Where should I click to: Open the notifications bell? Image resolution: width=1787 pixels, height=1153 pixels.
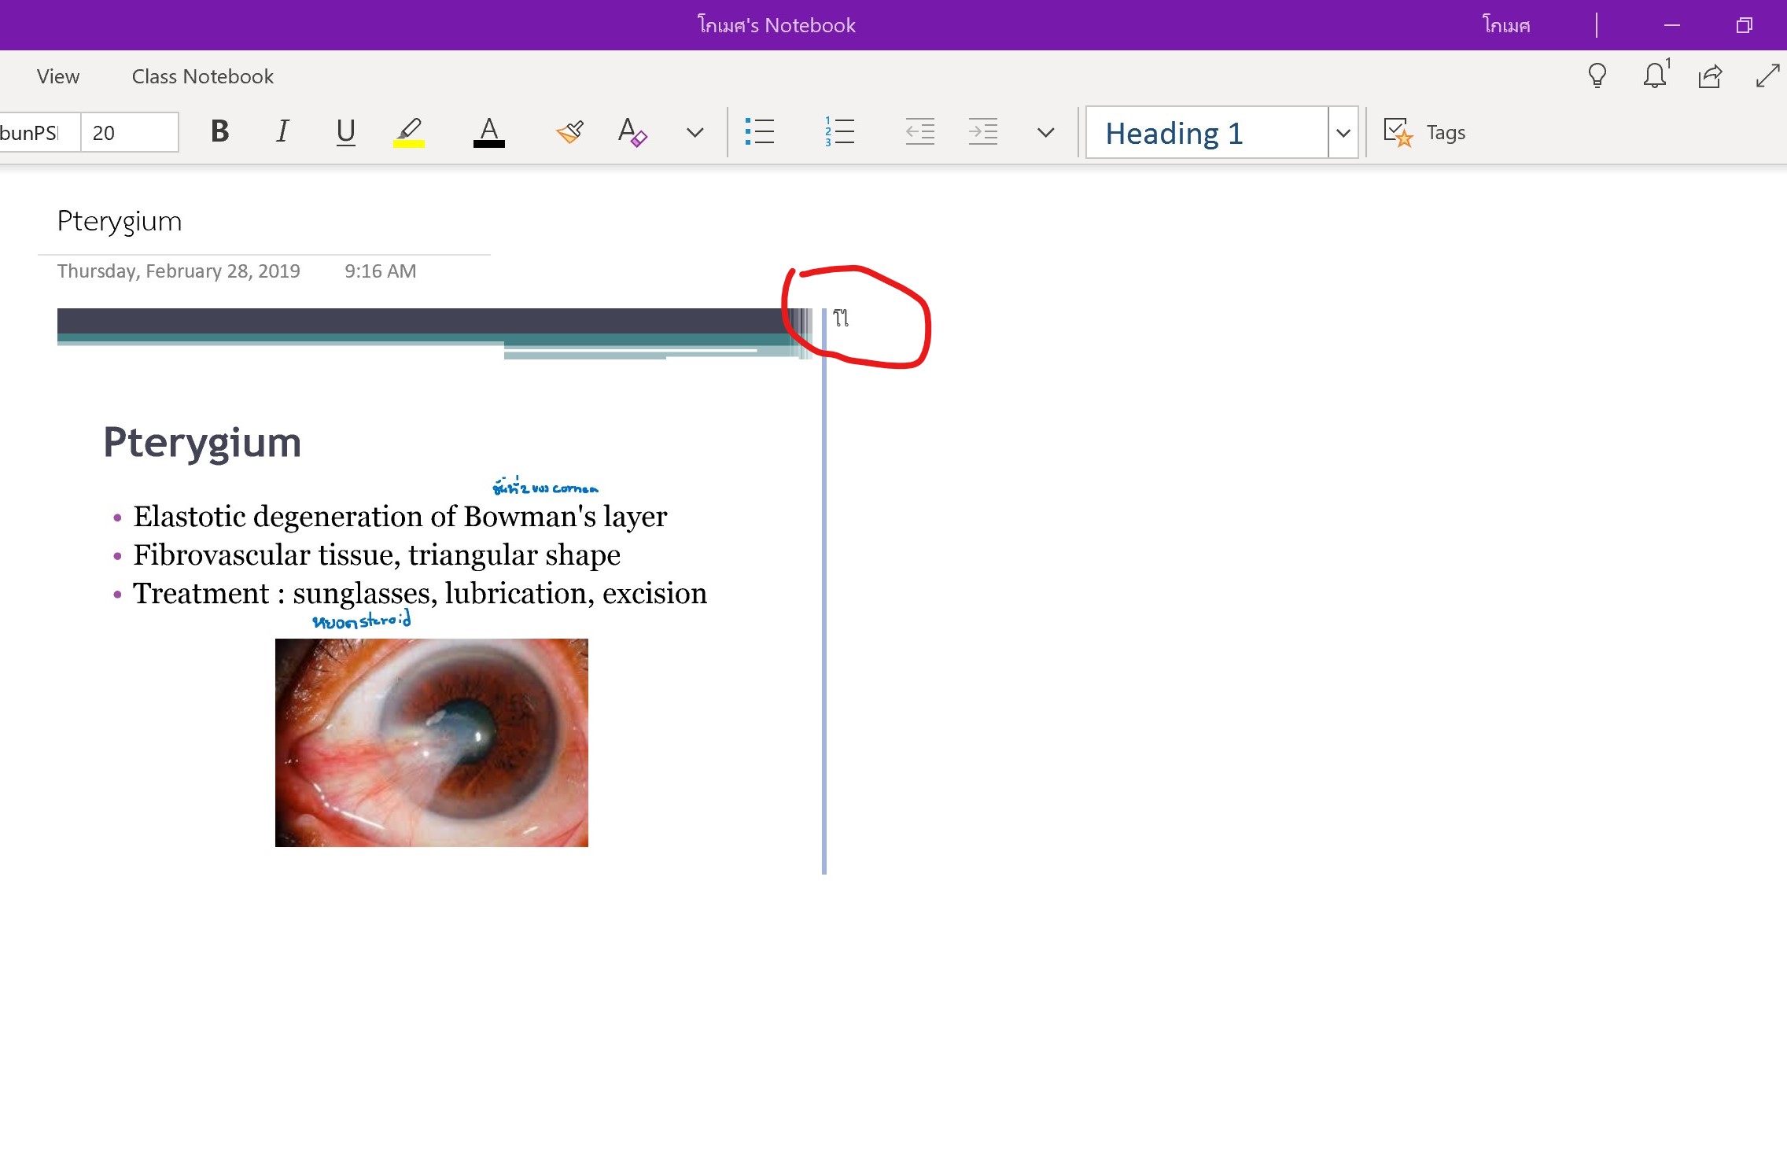click(1654, 76)
